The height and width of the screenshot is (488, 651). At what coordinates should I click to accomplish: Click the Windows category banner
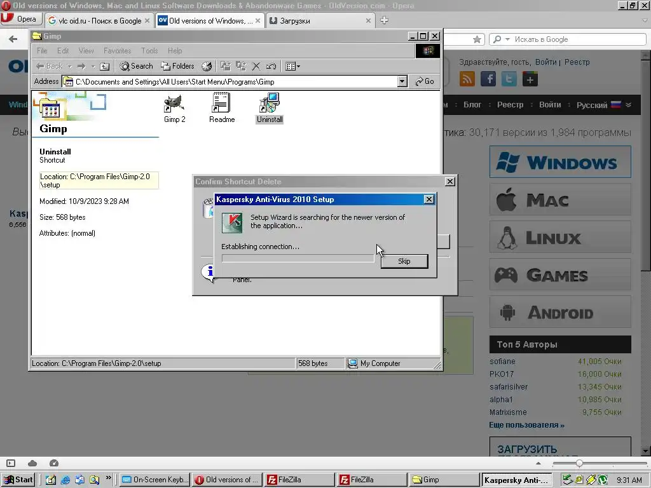coord(560,162)
